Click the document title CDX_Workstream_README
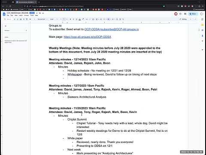The image size is (206, 155). pyautogui.click(x=18, y=13)
